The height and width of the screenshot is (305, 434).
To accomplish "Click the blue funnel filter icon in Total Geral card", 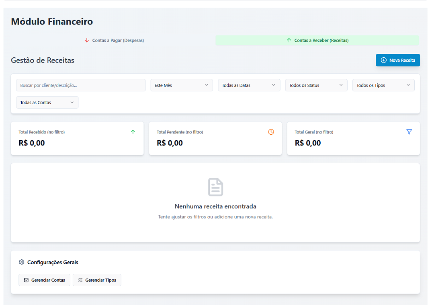I will pyautogui.click(x=409, y=132).
